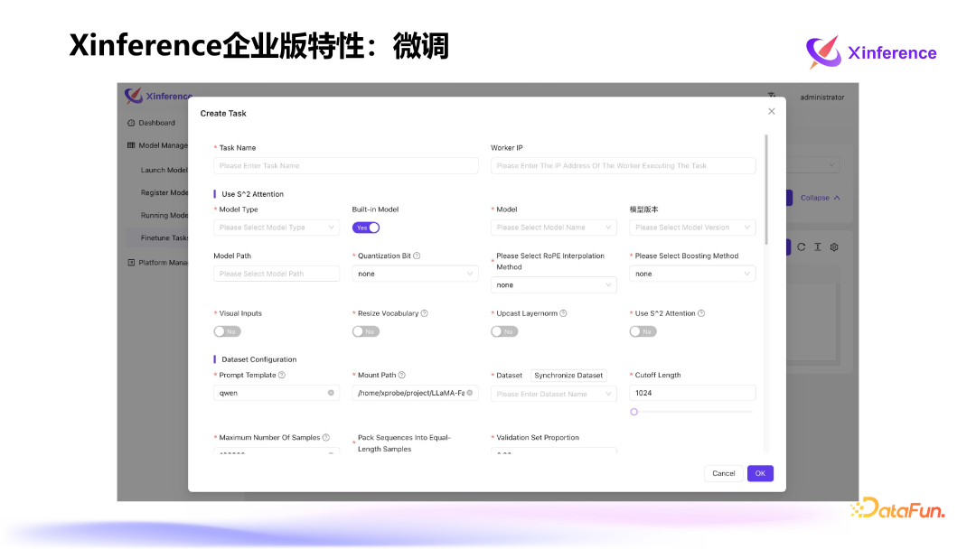Click the text cursor icon near the gear
The image size is (976, 549).
(x=817, y=246)
